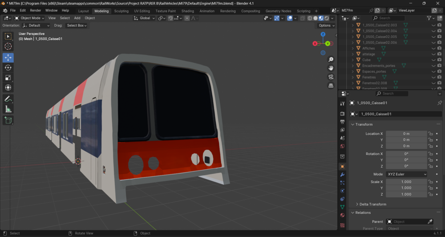This screenshot has height=237, width=445.
Task: Select the Rotate tool
Action: (8, 68)
